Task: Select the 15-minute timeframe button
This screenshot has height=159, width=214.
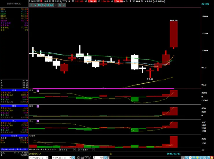Action: pyautogui.click(x=43, y=5)
